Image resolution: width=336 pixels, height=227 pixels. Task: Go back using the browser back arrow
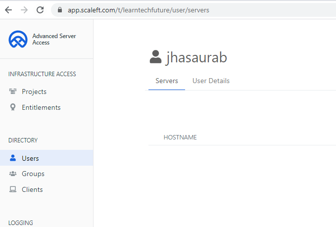[x=8, y=10]
